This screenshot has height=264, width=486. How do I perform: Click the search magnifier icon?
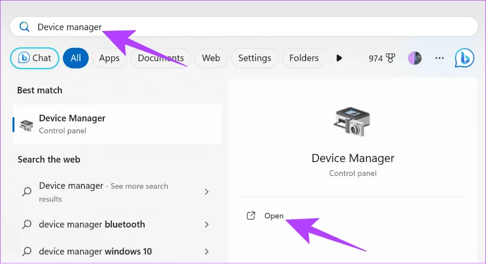pyautogui.click(x=24, y=27)
